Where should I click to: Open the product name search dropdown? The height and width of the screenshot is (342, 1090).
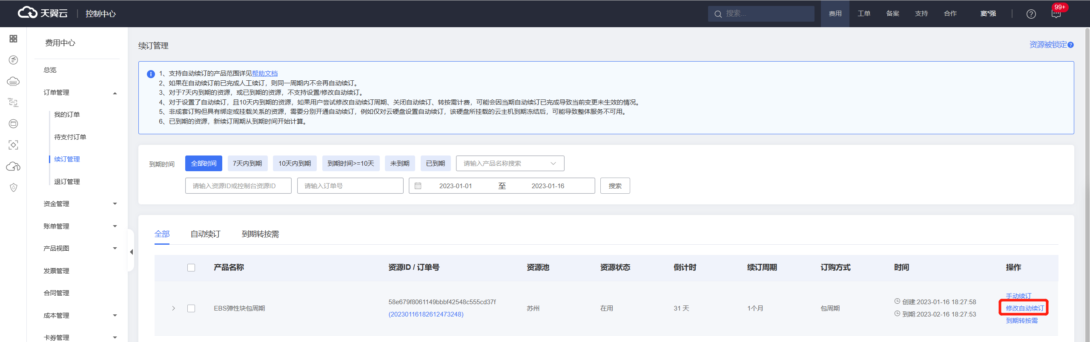(510, 164)
